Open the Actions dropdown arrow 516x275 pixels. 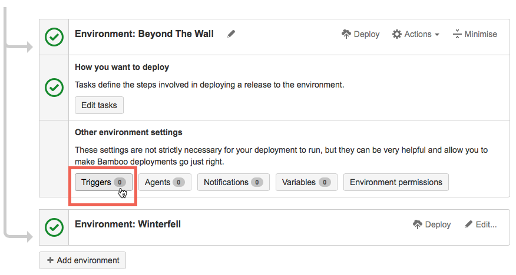[437, 35]
